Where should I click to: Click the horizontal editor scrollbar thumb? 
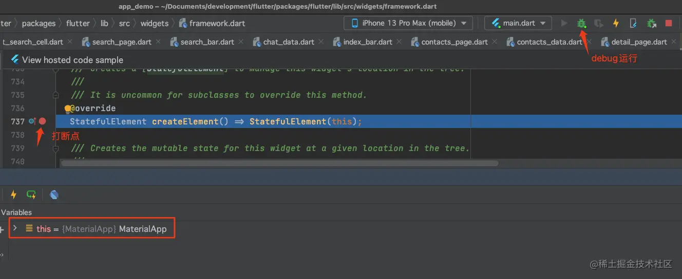coord(280,163)
